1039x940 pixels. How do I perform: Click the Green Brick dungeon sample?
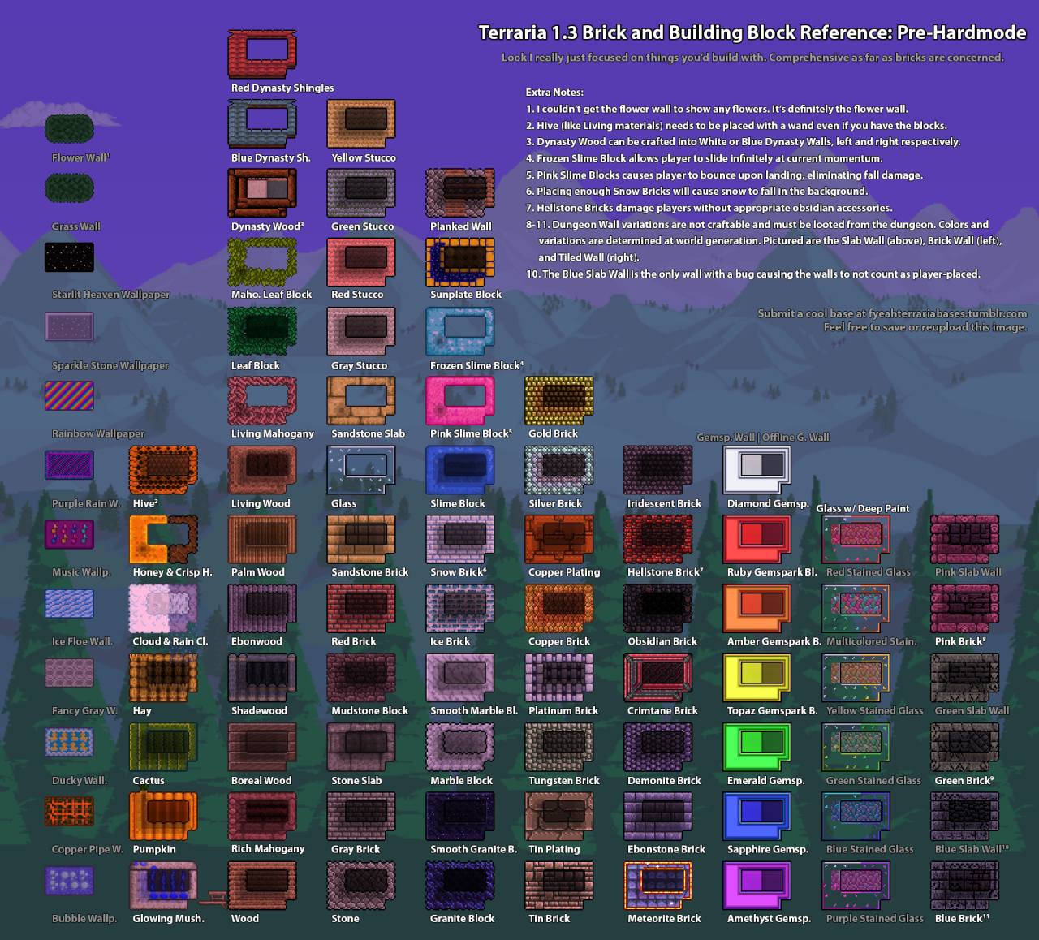tap(965, 747)
